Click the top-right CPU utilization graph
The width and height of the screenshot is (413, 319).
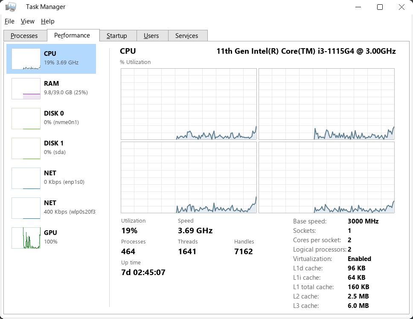(327, 104)
